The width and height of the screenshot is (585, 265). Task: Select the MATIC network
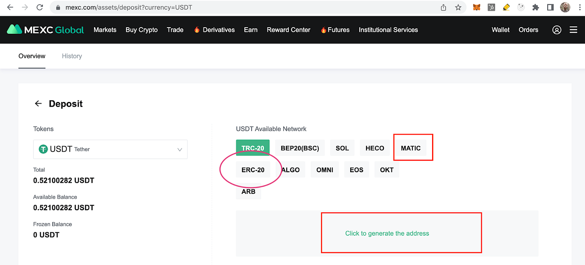[x=411, y=148]
